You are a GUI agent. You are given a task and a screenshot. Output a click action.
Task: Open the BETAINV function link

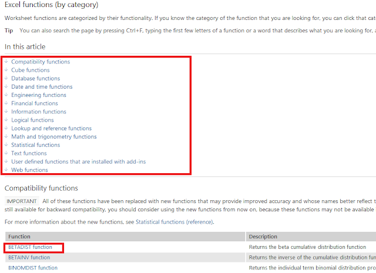click(x=29, y=257)
